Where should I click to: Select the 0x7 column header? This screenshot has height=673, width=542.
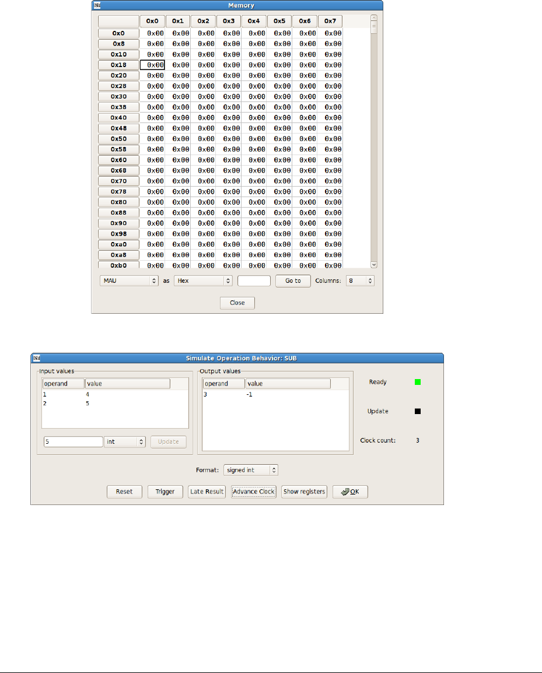click(330, 21)
